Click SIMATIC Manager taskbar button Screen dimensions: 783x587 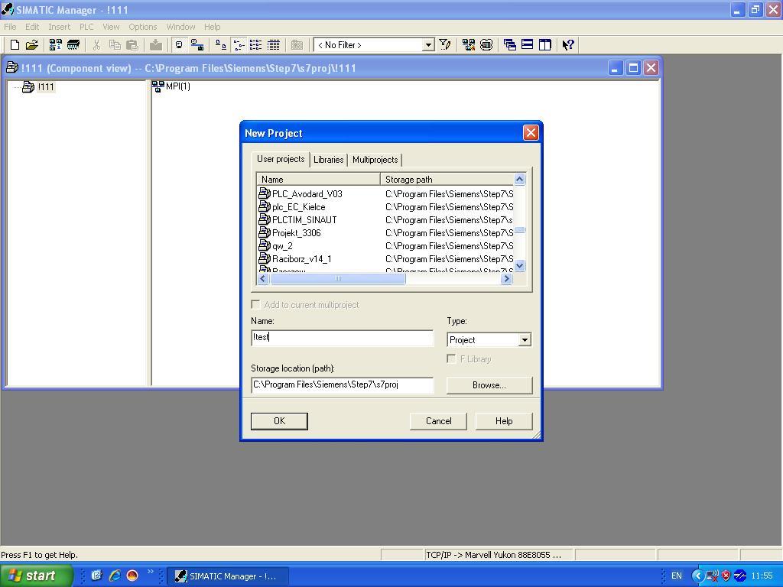[x=227, y=576]
